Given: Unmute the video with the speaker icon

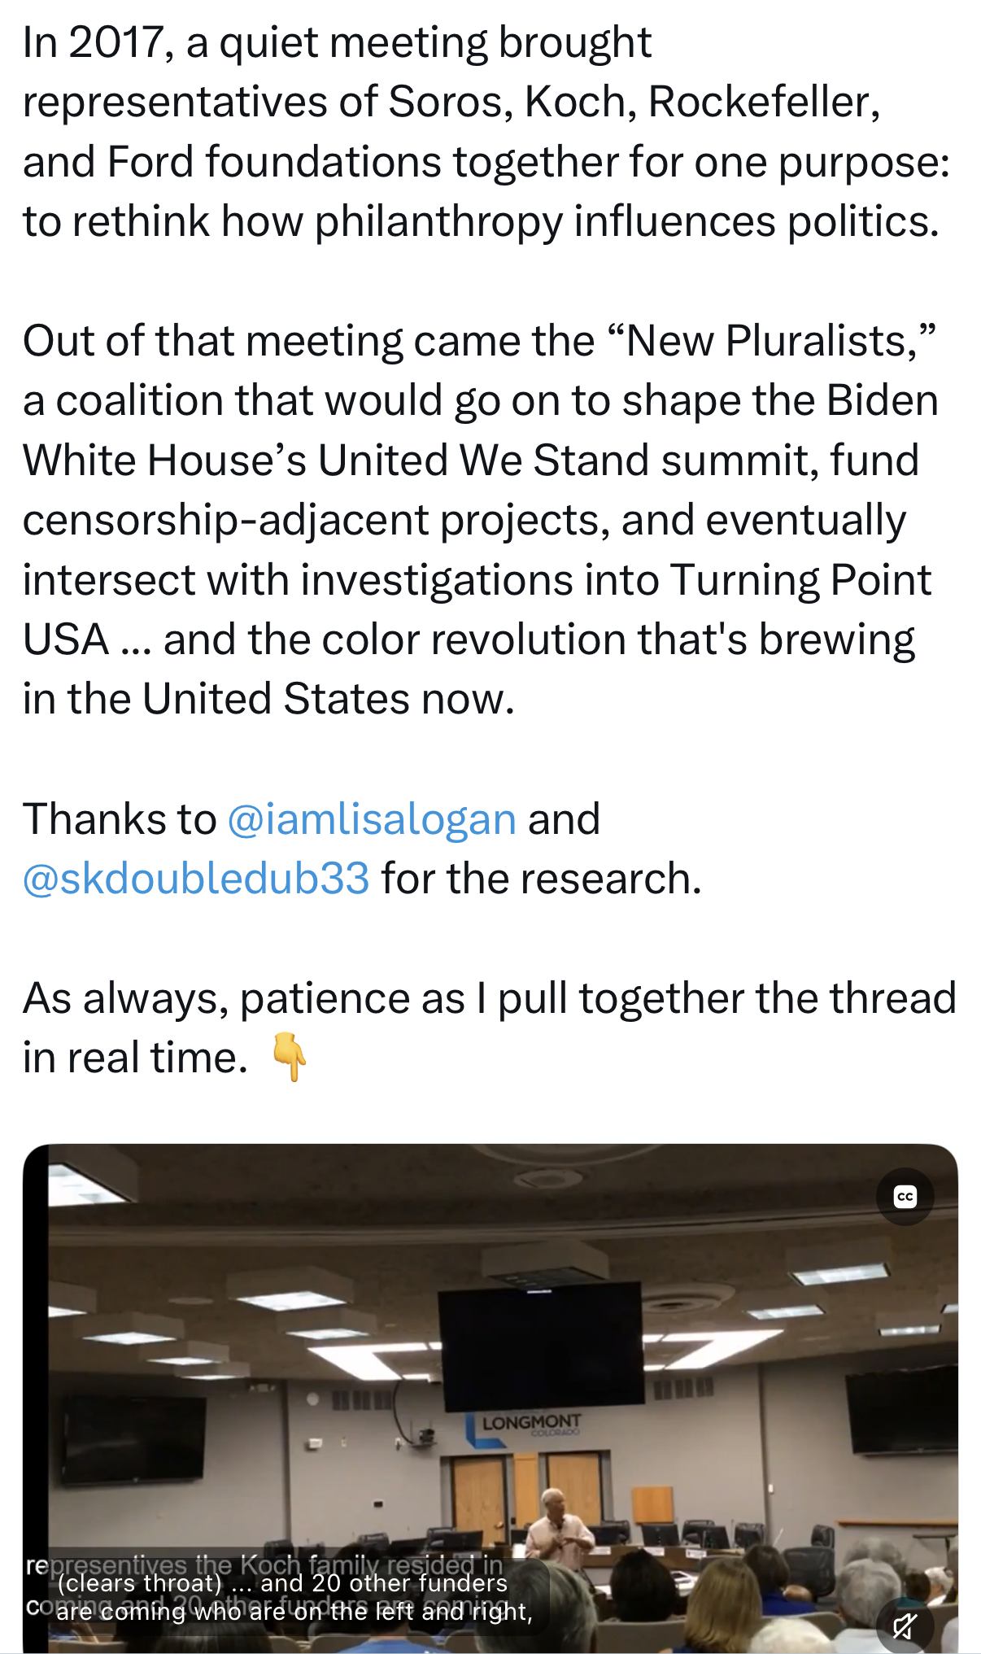Looking at the screenshot, I should tap(905, 1626).
